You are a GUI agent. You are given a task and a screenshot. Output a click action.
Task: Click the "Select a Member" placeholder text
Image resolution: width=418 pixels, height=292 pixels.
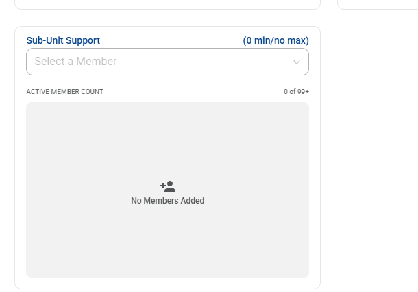tap(75, 62)
